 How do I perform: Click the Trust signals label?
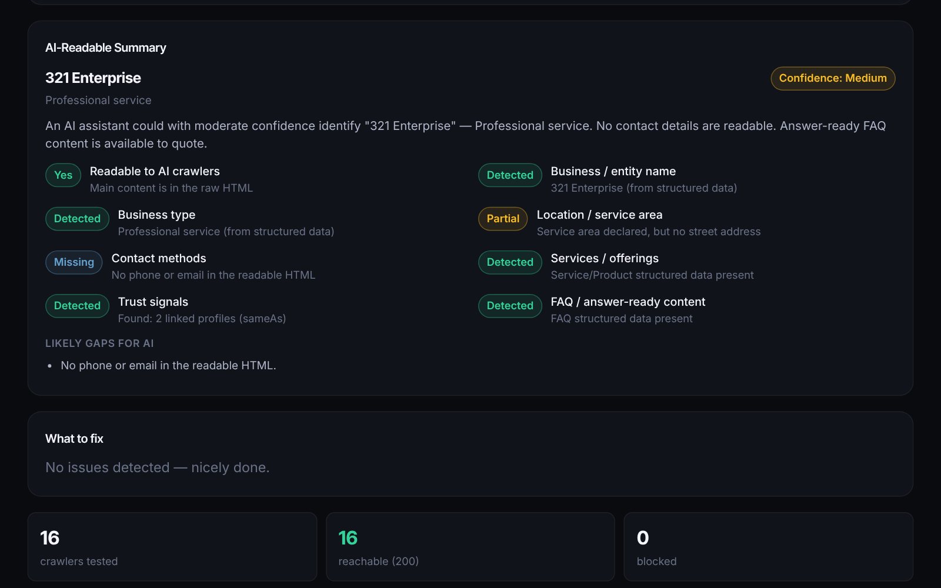coord(153,302)
